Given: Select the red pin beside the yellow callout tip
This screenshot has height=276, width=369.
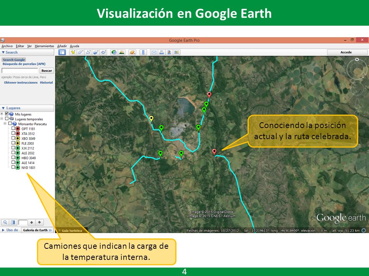Looking at the screenshot, I should (x=214, y=152).
